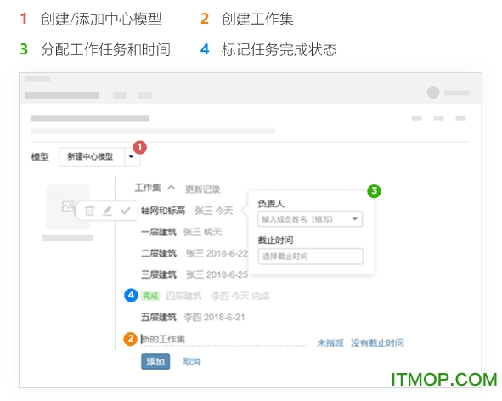The width and height of the screenshot is (502, 401).
Task: Click the green 完成 status tag
Action: tap(150, 296)
